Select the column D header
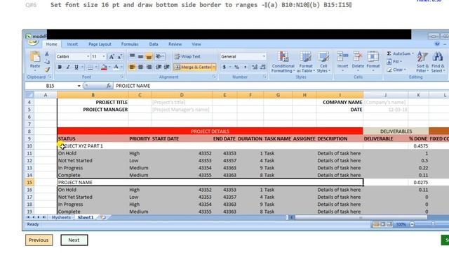Image resolution: width=449 pixels, height=253 pixels. (182, 95)
